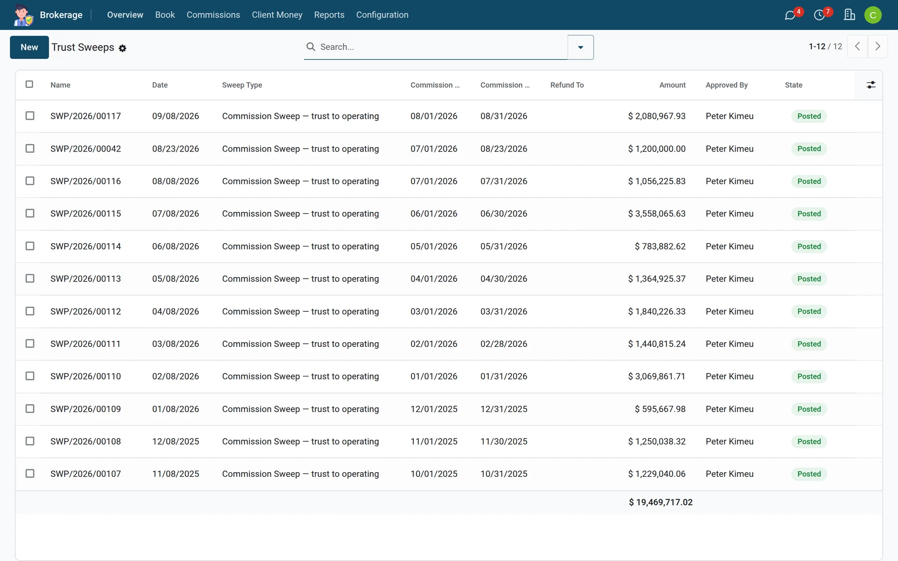
Task: Check the SWP/2026/00117 row checkbox
Action: [30, 115]
